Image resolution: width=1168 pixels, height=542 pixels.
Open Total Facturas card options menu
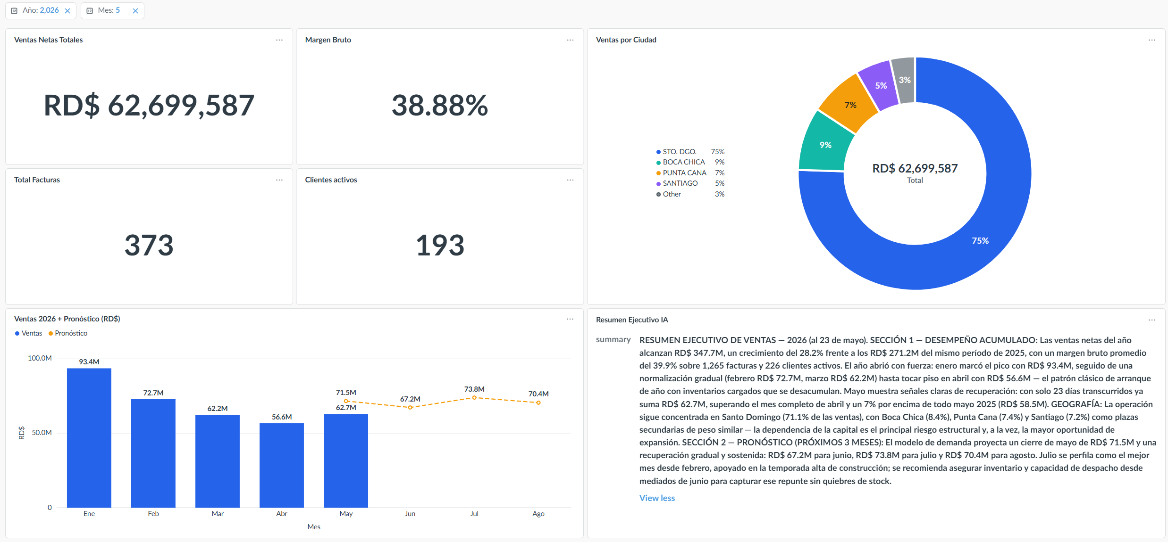pos(279,180)
